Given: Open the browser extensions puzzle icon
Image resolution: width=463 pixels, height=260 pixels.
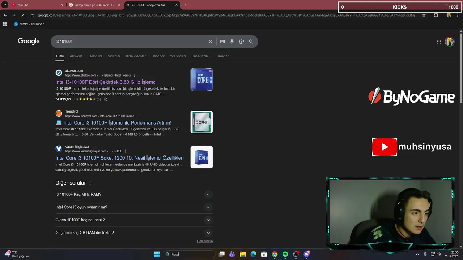Looking at the screenshot, I should point(436,15).
